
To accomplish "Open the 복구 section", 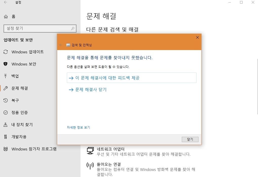I will click(15, 100).
